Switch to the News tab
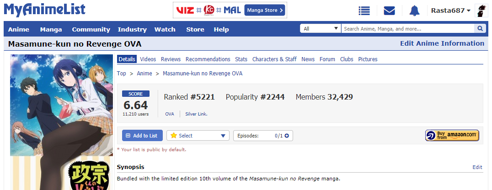492x190 pixels. [308, 59]
